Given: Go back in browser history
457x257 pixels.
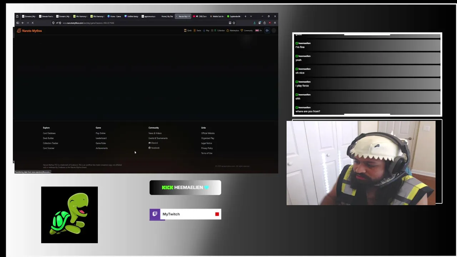Looking at the screenshot, I should pyautogui.click(x=22, y=23).
